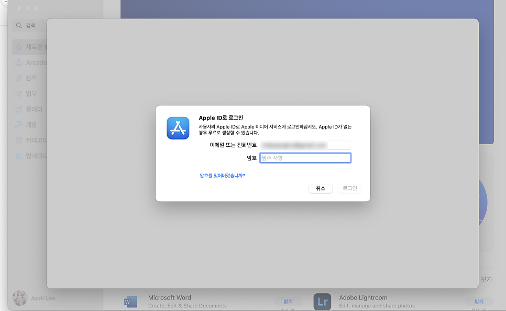Viewport: 506px width, 311px height.
Task: Click the hammer icon beside 개발
Action: point(19,125)
